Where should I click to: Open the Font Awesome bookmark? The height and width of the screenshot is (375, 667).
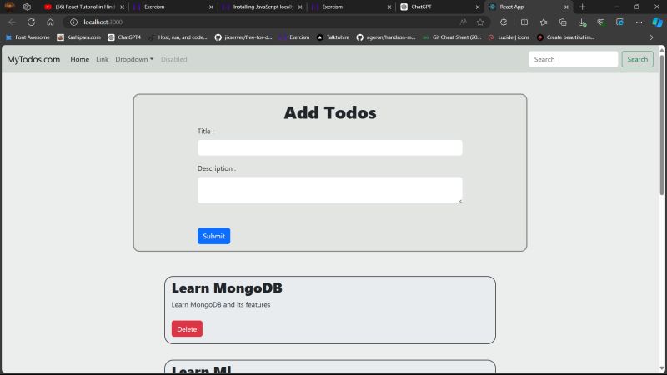coord(28,37)
